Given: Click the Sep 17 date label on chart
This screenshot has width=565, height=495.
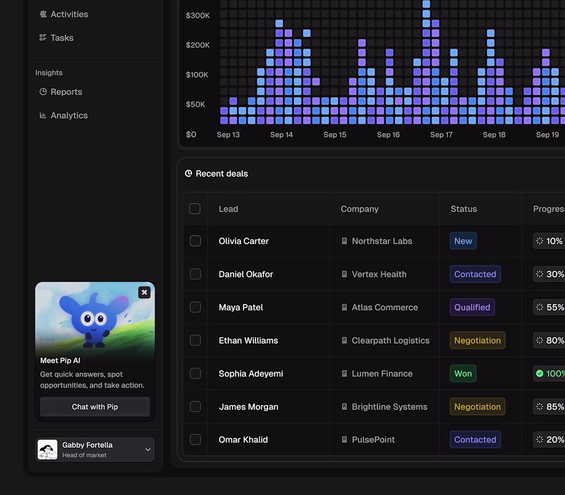Looking at the screenshot, I should pos(441,135).
